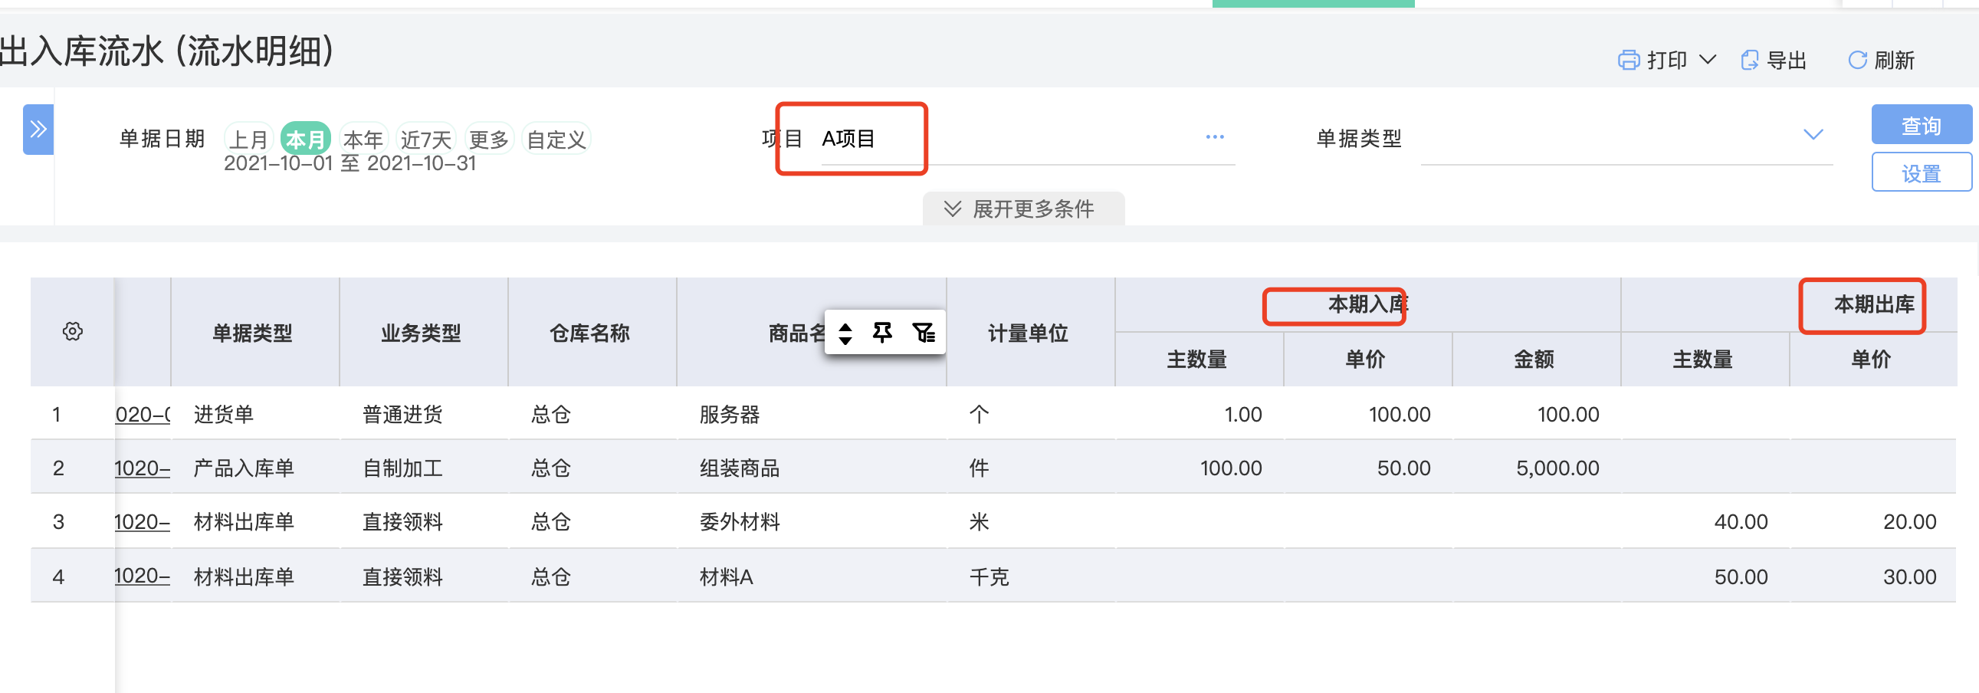The width and height of the screenshot is (1979, 693).
Task: Open the 项目 selector ellipsis
Action: point(1215,136)
